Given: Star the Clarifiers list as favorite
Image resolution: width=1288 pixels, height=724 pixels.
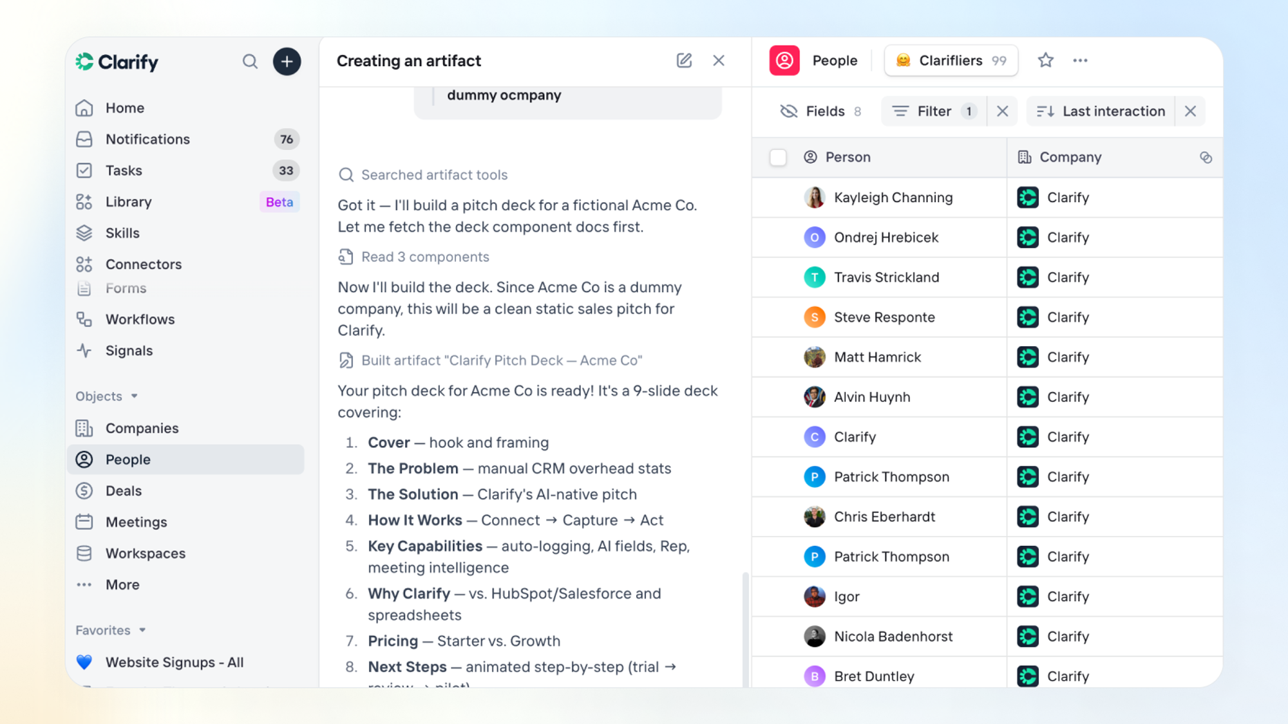Looking at the screenshot, I should coord(1045,60).
